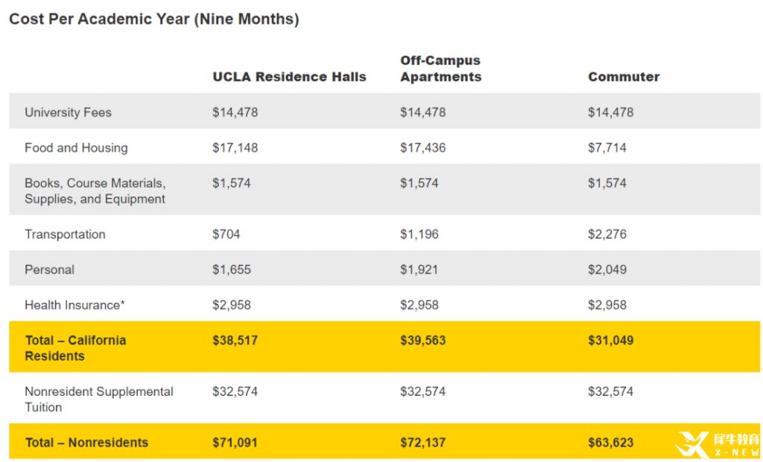Click the Off-Campus Apartments column header
Image resolution: width=763 pixels, height=462 pixels.
point(440,68)
